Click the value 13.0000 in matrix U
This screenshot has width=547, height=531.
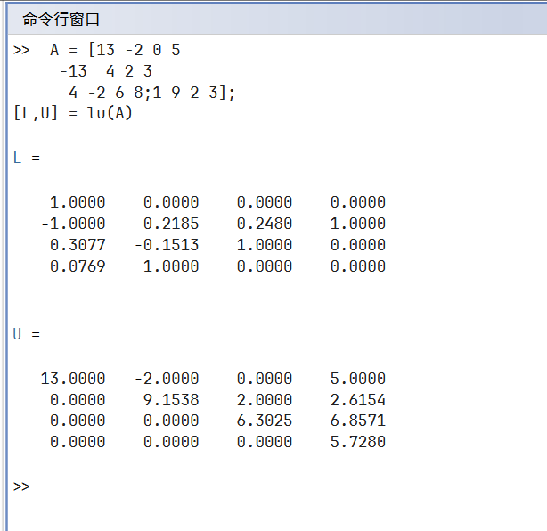point(73,379)
